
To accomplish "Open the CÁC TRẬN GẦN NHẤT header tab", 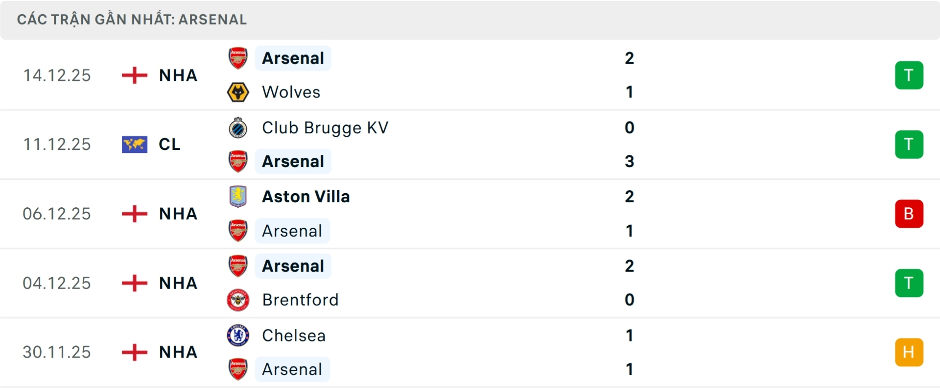I will [132, 20].
